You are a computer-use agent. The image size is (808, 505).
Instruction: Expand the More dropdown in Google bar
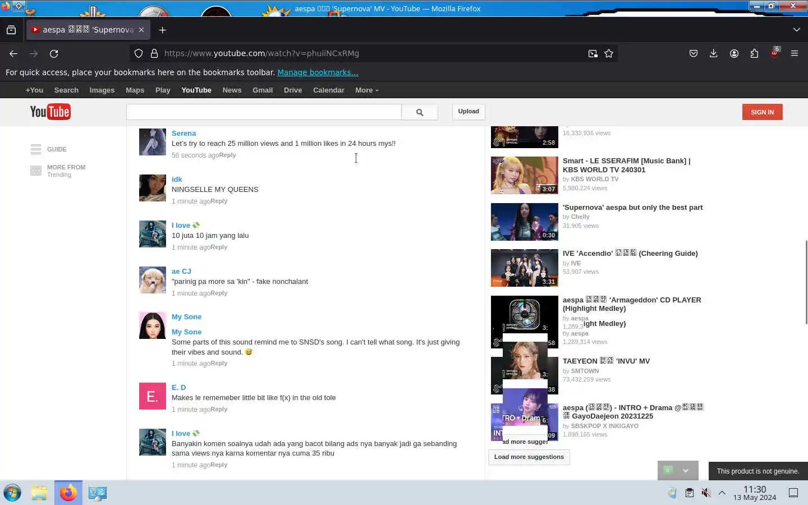(367, 90)
